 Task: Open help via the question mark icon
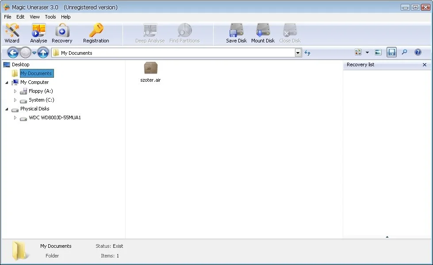point(418,53)
